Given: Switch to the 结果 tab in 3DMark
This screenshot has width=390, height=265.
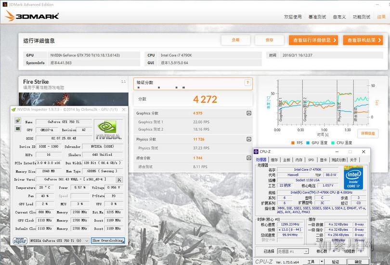Looking at the screenshot, I should (381, 17).
